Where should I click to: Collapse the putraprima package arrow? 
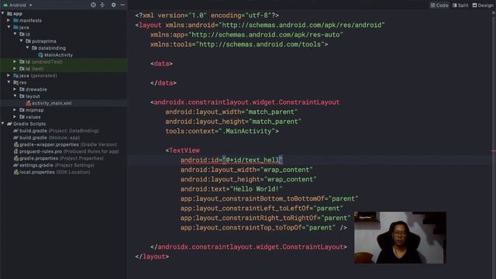pyautogui.click(x=21, y=41)
